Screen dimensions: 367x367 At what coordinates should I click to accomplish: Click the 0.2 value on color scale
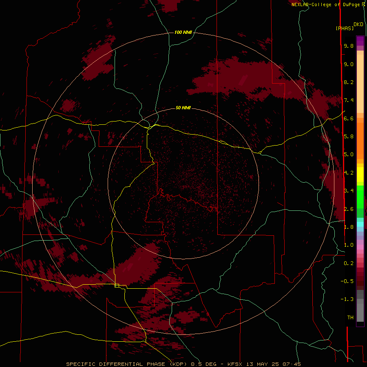point(349,263)
